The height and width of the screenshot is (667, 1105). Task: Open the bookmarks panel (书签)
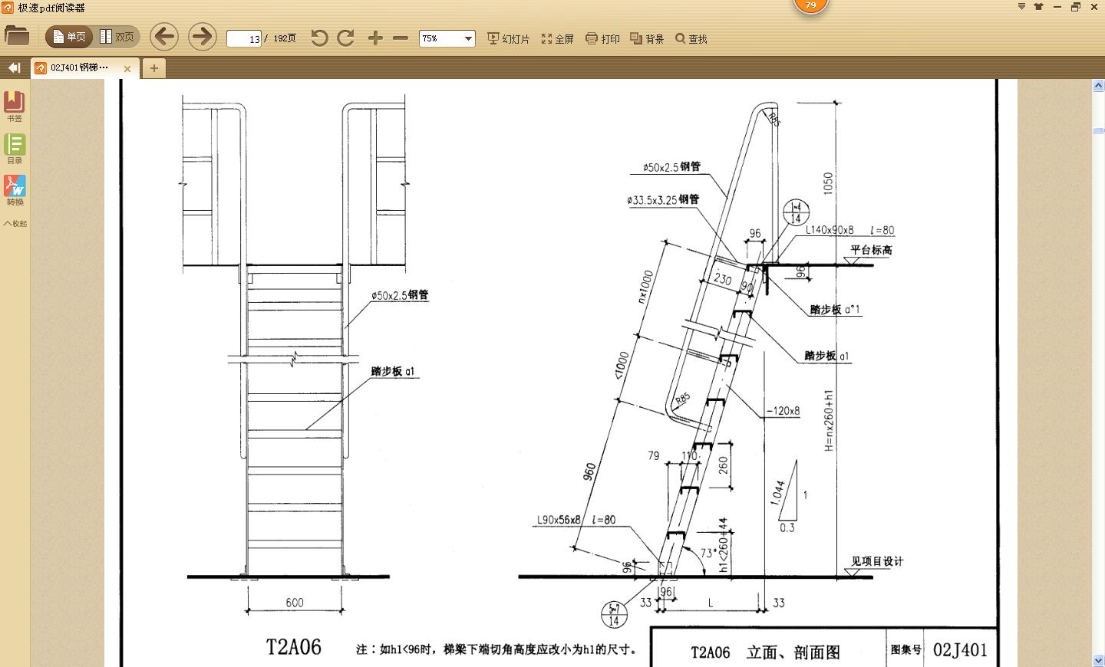15,107
